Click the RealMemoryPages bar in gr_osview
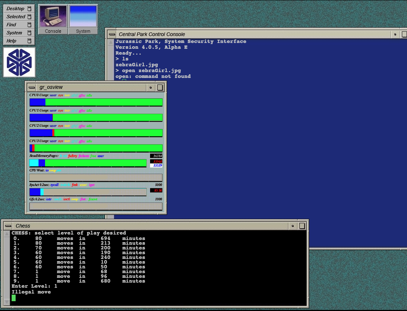 click(x=88, y=163)
